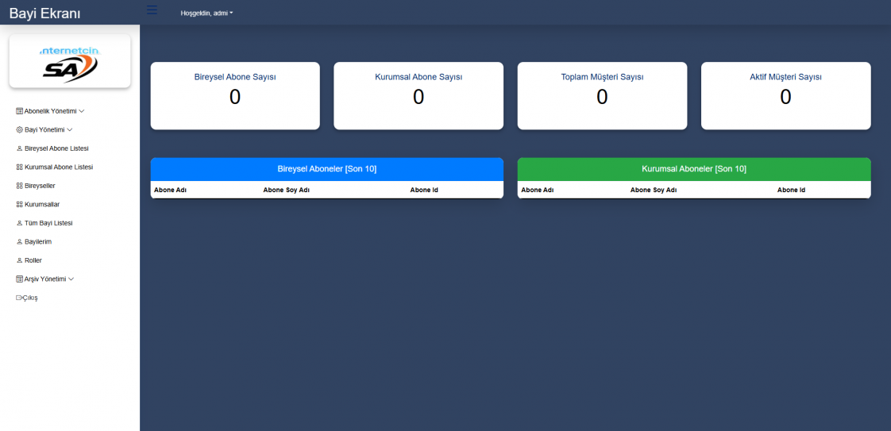Click the gear icon beside Bayi Yönetimi
891x431 pixels.
point(20,129)
